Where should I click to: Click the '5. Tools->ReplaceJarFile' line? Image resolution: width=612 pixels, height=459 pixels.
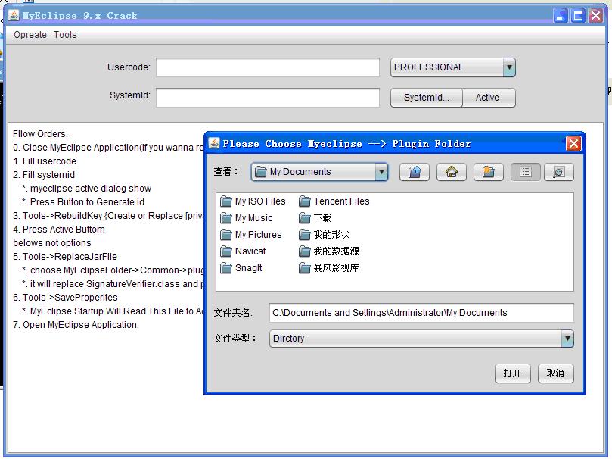[x=65, y=257]
